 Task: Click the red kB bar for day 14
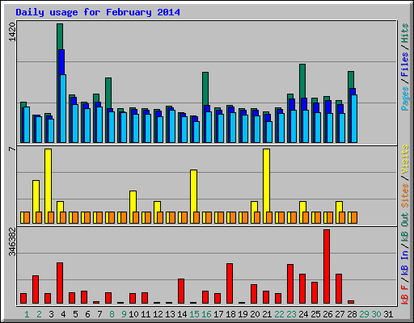(x=181, y=292)
